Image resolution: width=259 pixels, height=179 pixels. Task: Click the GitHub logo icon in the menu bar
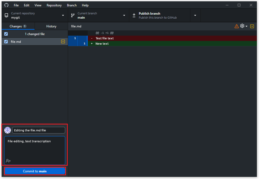pyautogui.click(x=6, y=5)
